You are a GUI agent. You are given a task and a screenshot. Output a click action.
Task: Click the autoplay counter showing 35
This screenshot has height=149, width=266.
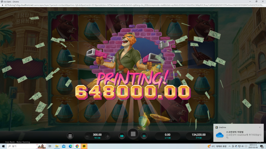(x=144, y=136)
